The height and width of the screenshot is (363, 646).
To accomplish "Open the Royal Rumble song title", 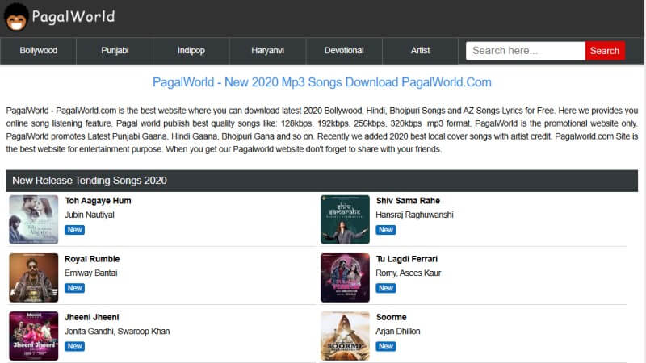I will [x=92, y=259].
